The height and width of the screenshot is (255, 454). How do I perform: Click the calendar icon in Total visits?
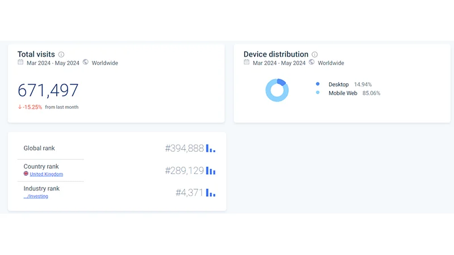tap(20, 62)
